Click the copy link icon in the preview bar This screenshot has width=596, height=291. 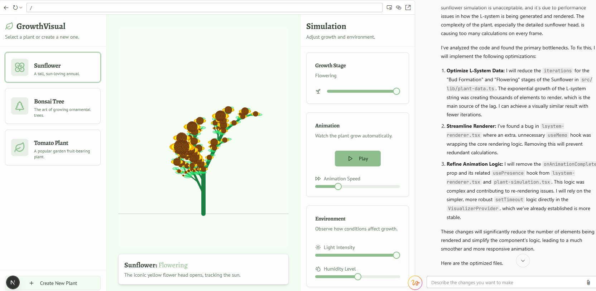point(399,8)
